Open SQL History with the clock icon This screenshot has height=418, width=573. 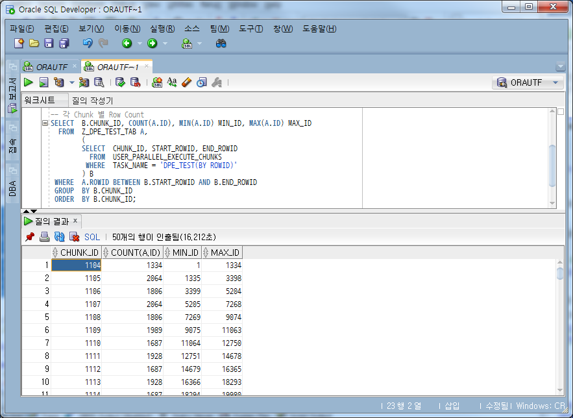click(201, 82)
